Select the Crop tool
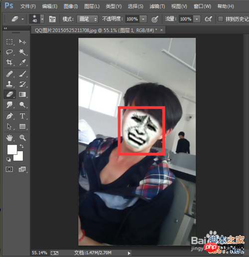 (x=9, y=62)
